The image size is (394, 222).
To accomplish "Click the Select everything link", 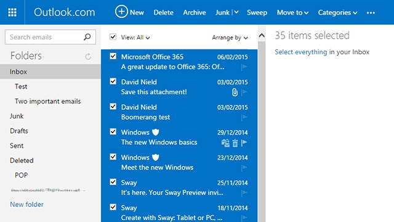I will (x=301, y=52).
